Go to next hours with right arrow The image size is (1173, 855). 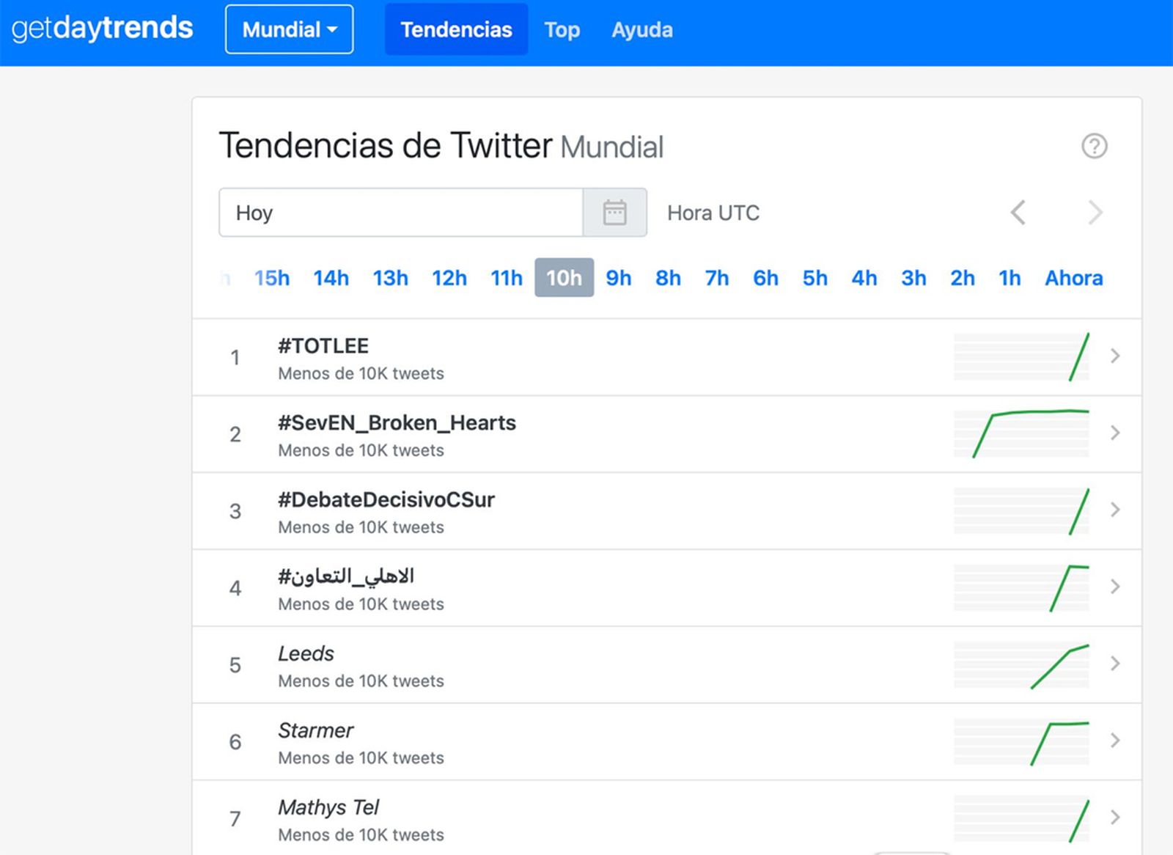(1095, 213)
